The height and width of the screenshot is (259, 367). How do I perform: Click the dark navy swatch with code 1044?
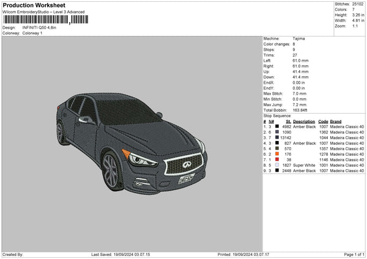[278, 137]
